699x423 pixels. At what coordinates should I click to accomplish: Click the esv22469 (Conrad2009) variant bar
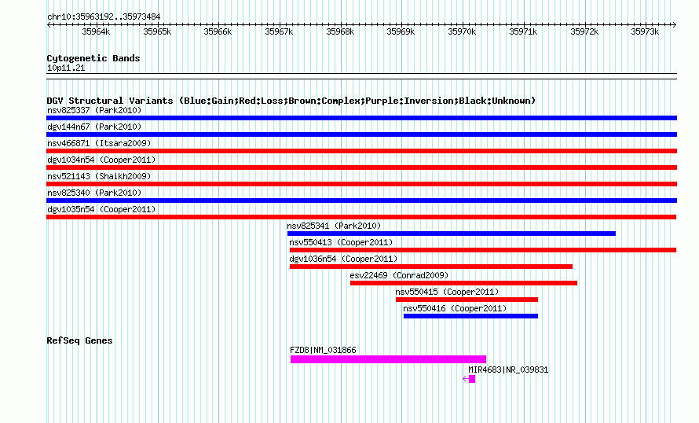click(463, 283)
